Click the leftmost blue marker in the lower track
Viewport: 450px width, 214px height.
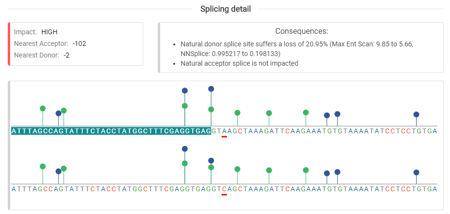pyautogui.click(x=59, y=171)
